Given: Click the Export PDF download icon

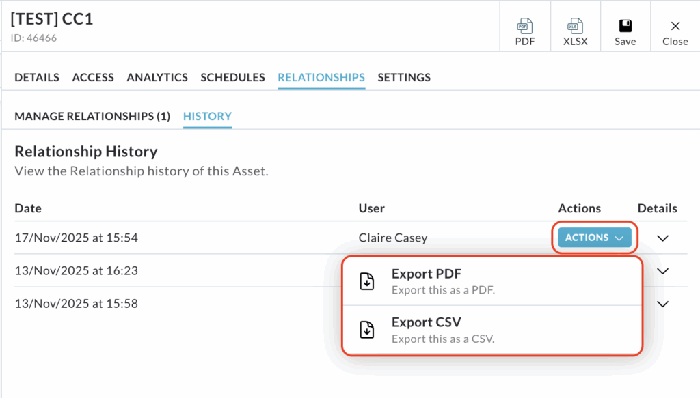Looking at the screenshot, I should pyautogui.click(x=367, y=281).
